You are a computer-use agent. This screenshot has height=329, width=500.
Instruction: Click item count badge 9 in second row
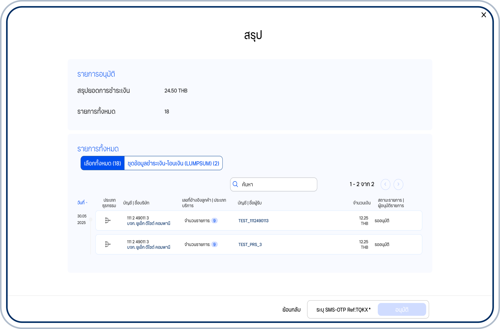pos(214,244)
